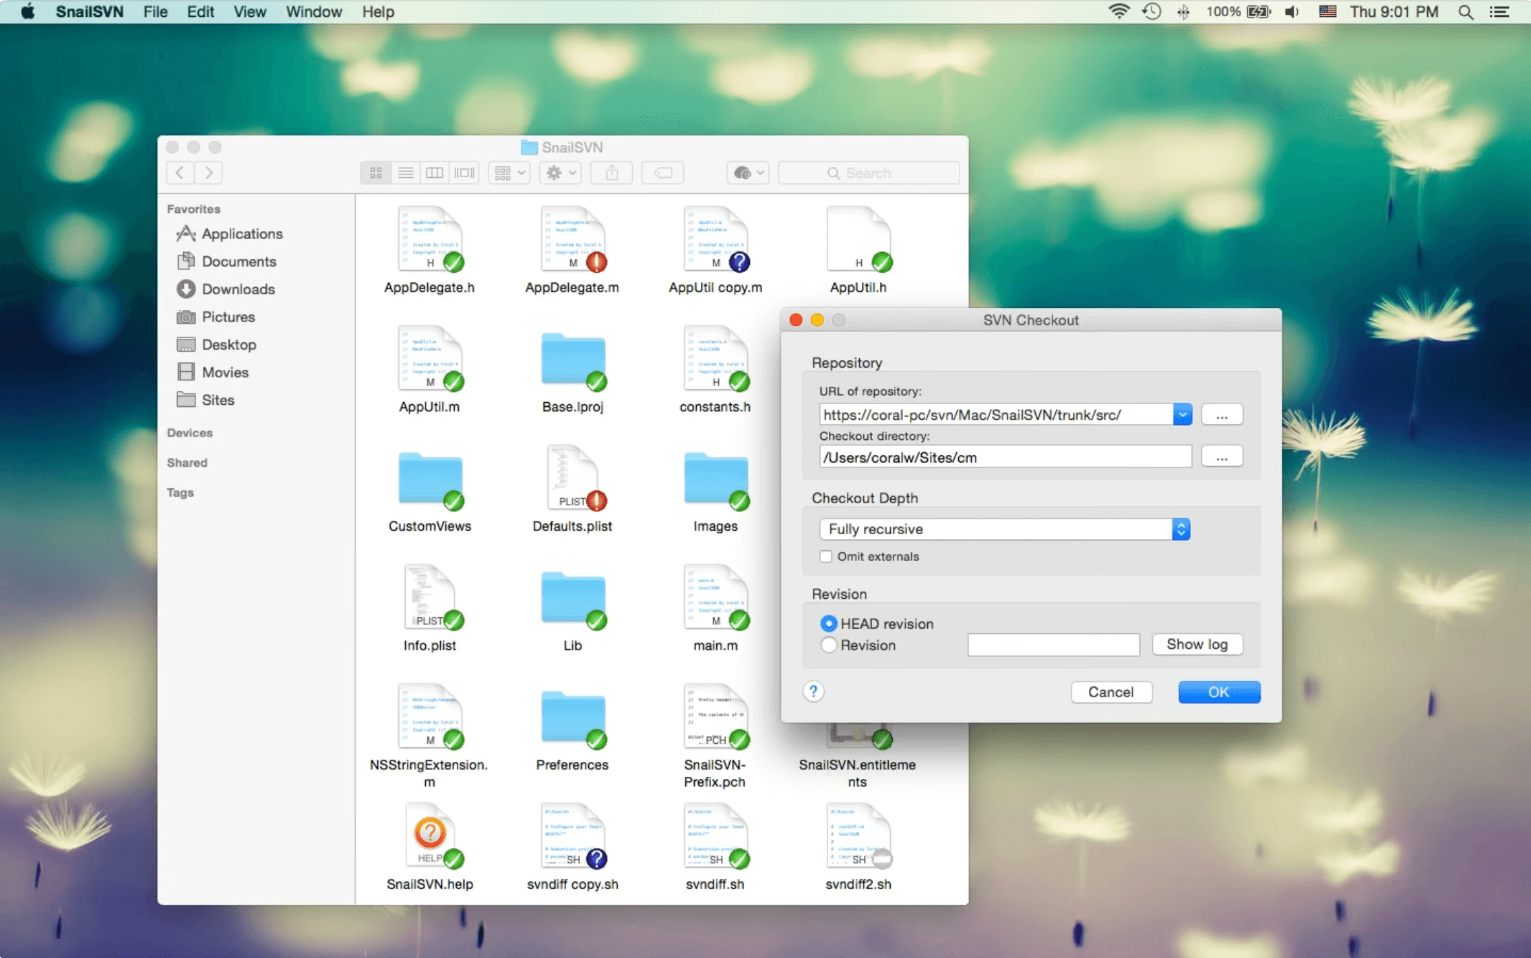This screenshot has width=1531, height=958.
Task: Switch Finder to cover flow view
Action: (x=464, y=173)
